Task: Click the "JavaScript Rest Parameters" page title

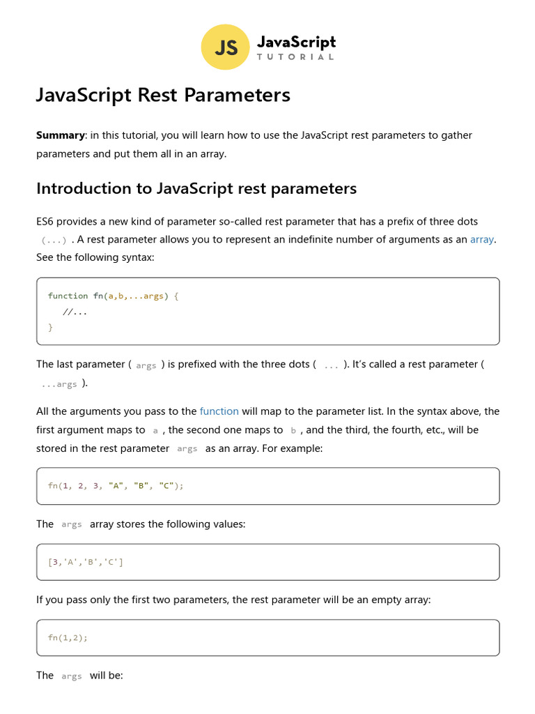Action: coord(163,95)
